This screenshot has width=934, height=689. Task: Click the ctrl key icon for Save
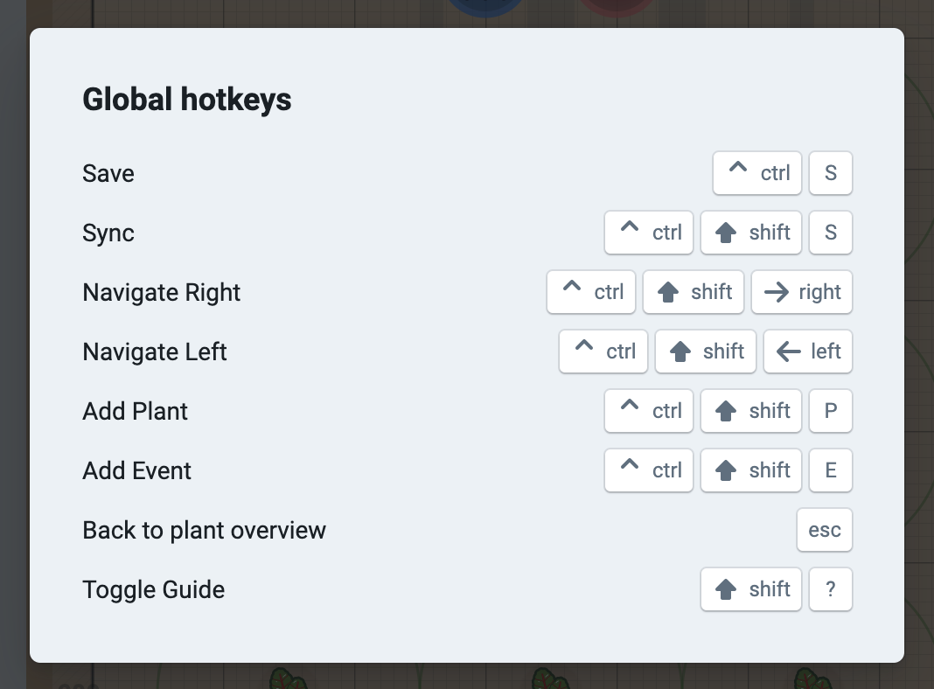[x=756, y=173]
